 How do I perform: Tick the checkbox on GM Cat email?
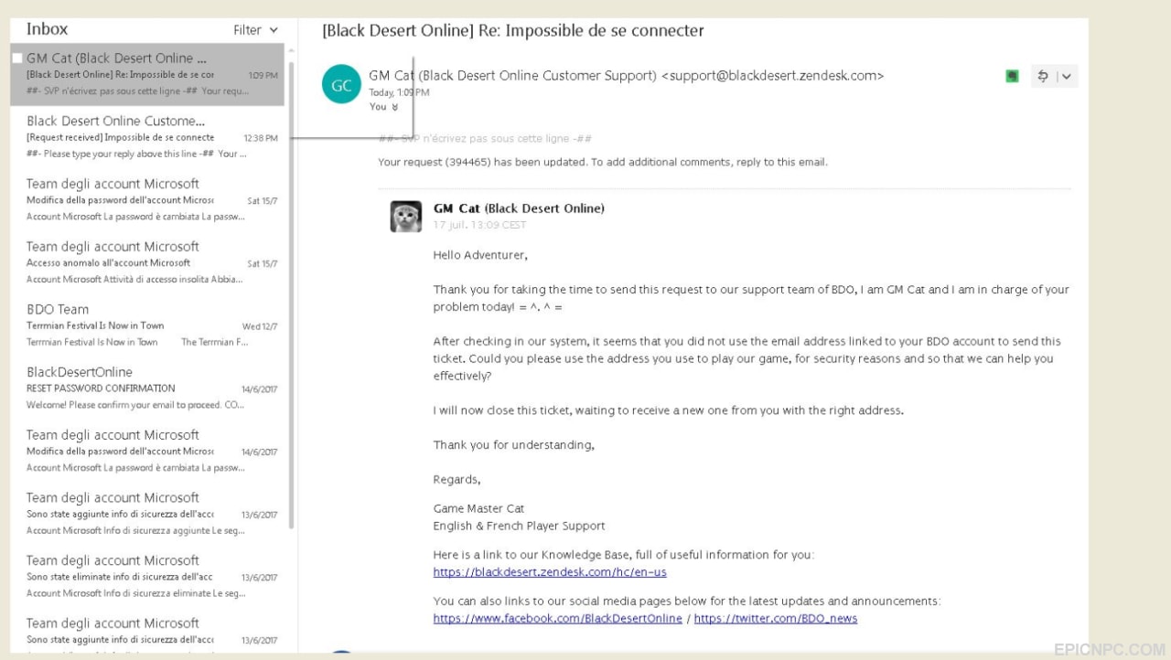[16, 58]
